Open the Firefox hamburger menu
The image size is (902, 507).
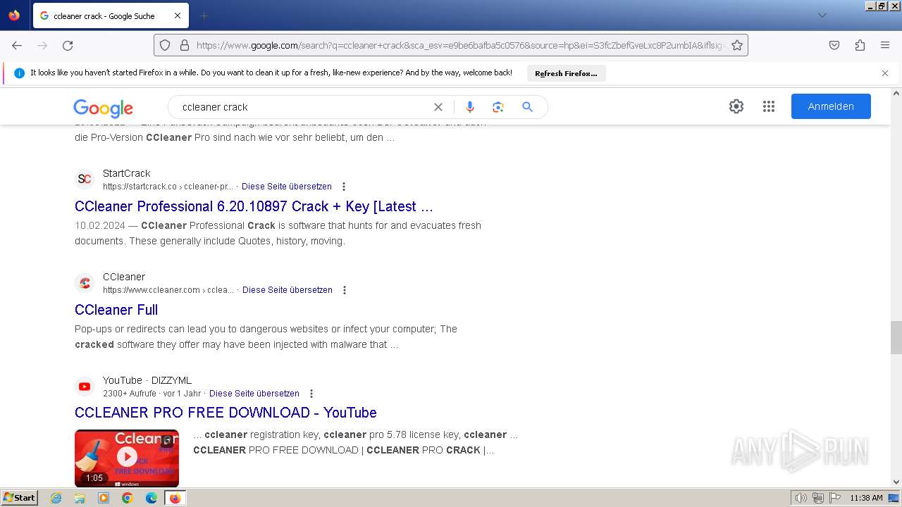click(x=885, y=45)
